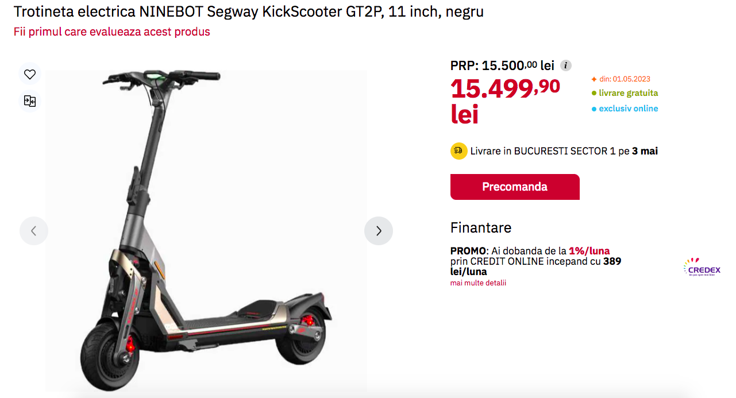Add product to favorites with heart icon
This screenshot has height=398, width=736.
30,74
